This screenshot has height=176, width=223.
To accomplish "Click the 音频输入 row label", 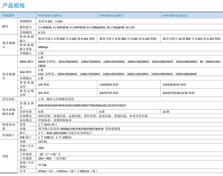I will click(x=26, y=53).
